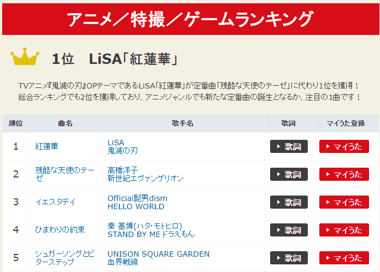
Task: Click the 歌詞 column header
Action: point(288,123)
